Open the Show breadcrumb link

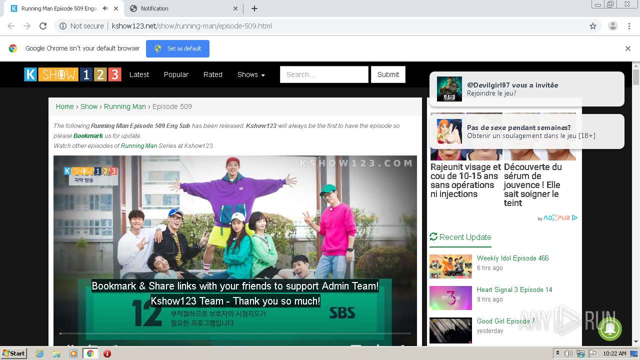[x=89, y=106]
